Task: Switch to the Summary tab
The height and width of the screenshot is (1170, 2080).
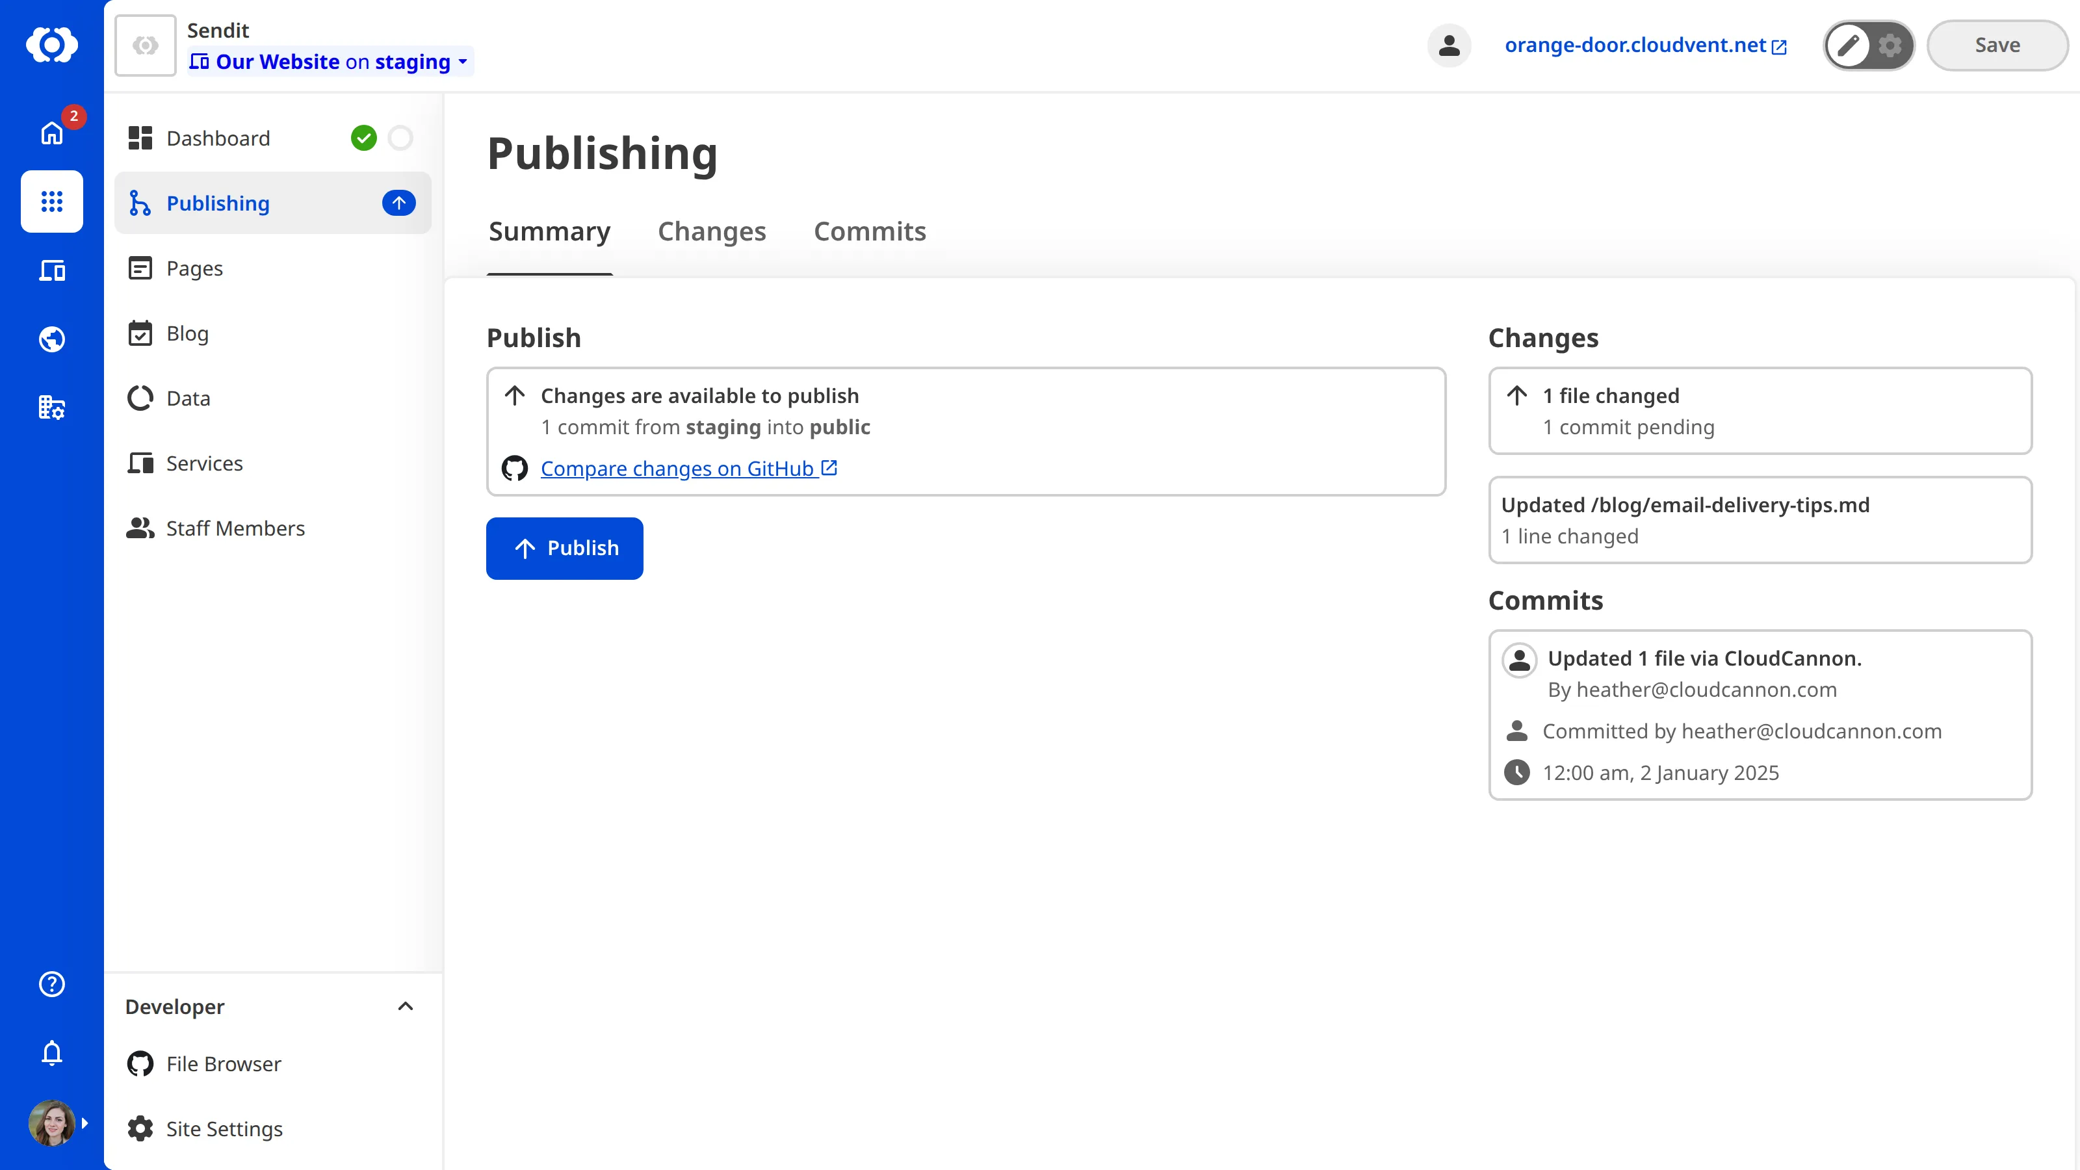Action: (549, 232)
